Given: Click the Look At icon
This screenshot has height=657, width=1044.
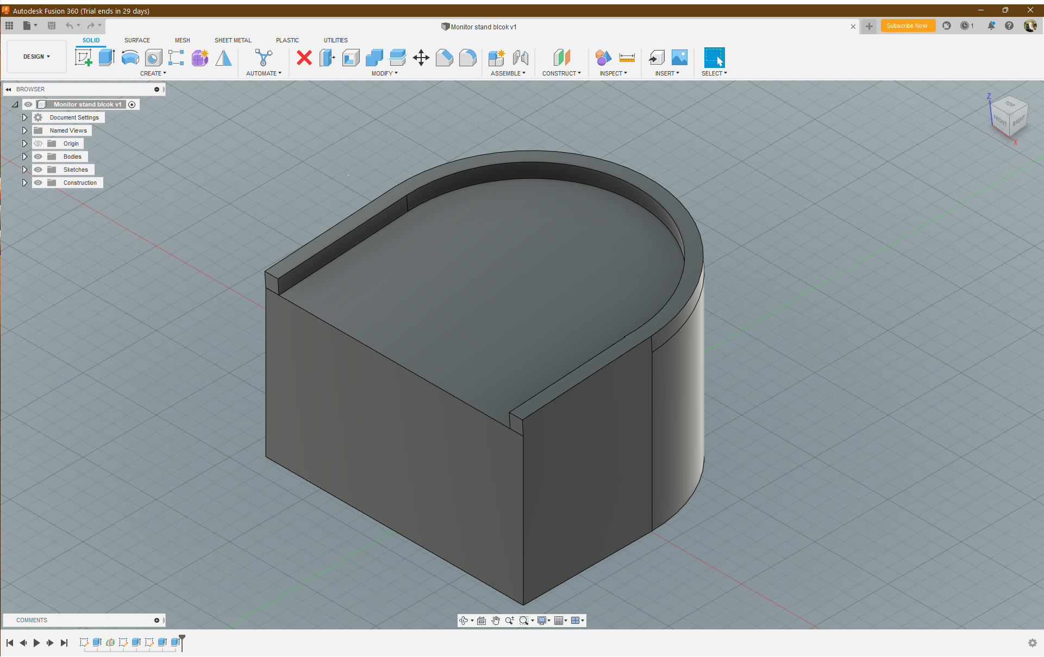Looking at the screenshot, I should coord(482,621).
